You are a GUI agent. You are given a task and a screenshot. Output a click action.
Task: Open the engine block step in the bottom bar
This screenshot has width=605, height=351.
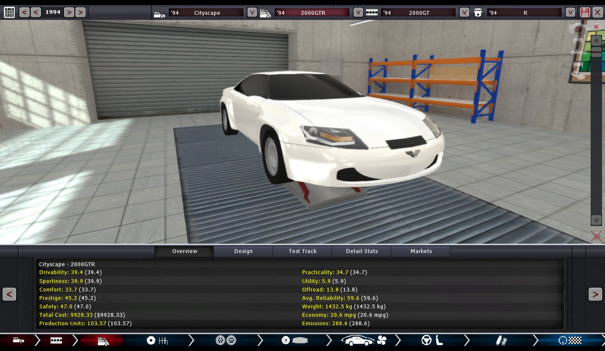click(x=56, y=340)
